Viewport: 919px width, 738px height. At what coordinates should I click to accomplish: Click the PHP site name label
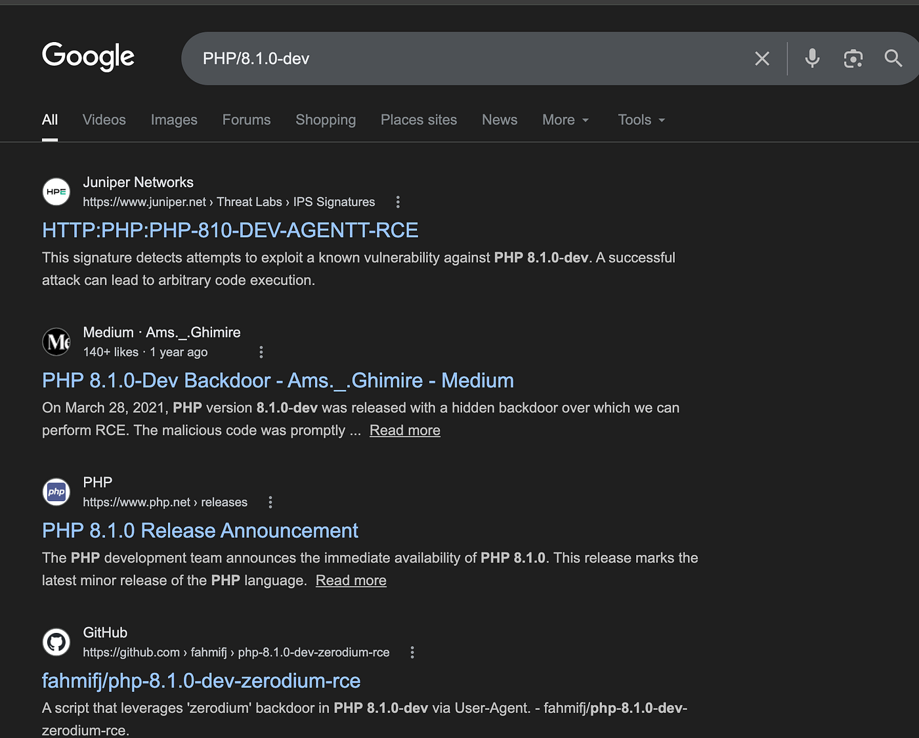(x=98, y=483)
